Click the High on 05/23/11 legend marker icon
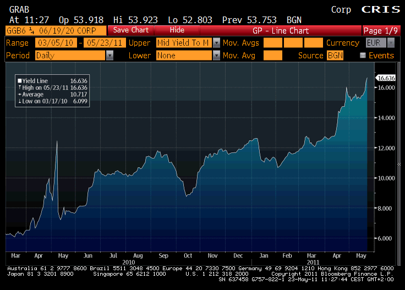 (x=20, y=87)
